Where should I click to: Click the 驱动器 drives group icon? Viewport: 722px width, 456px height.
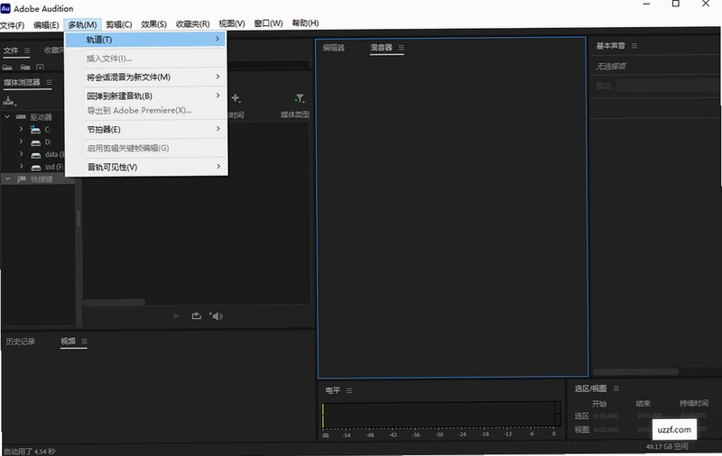(21, 117)
